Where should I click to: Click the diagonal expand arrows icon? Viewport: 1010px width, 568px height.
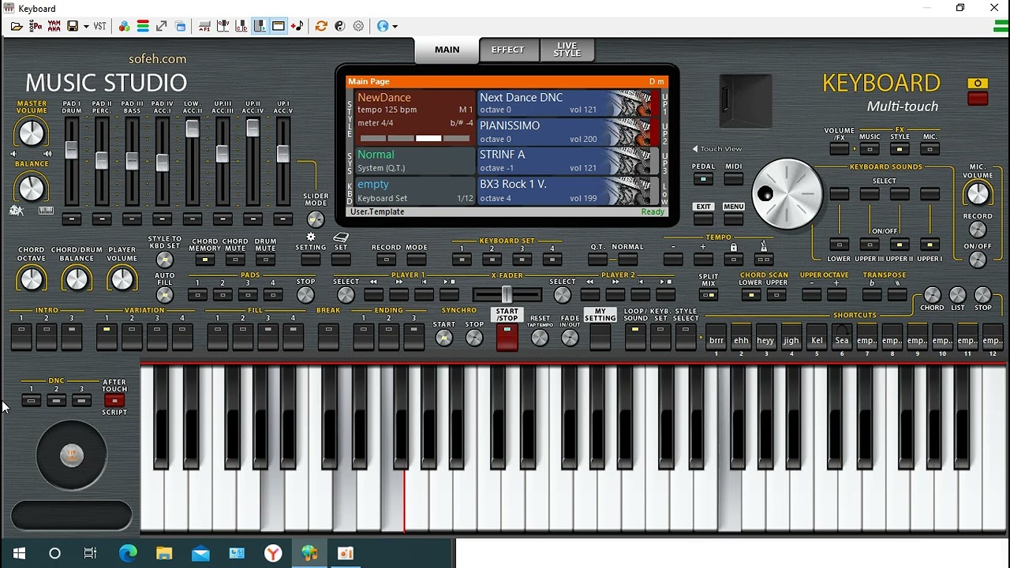tap(162, 26)
